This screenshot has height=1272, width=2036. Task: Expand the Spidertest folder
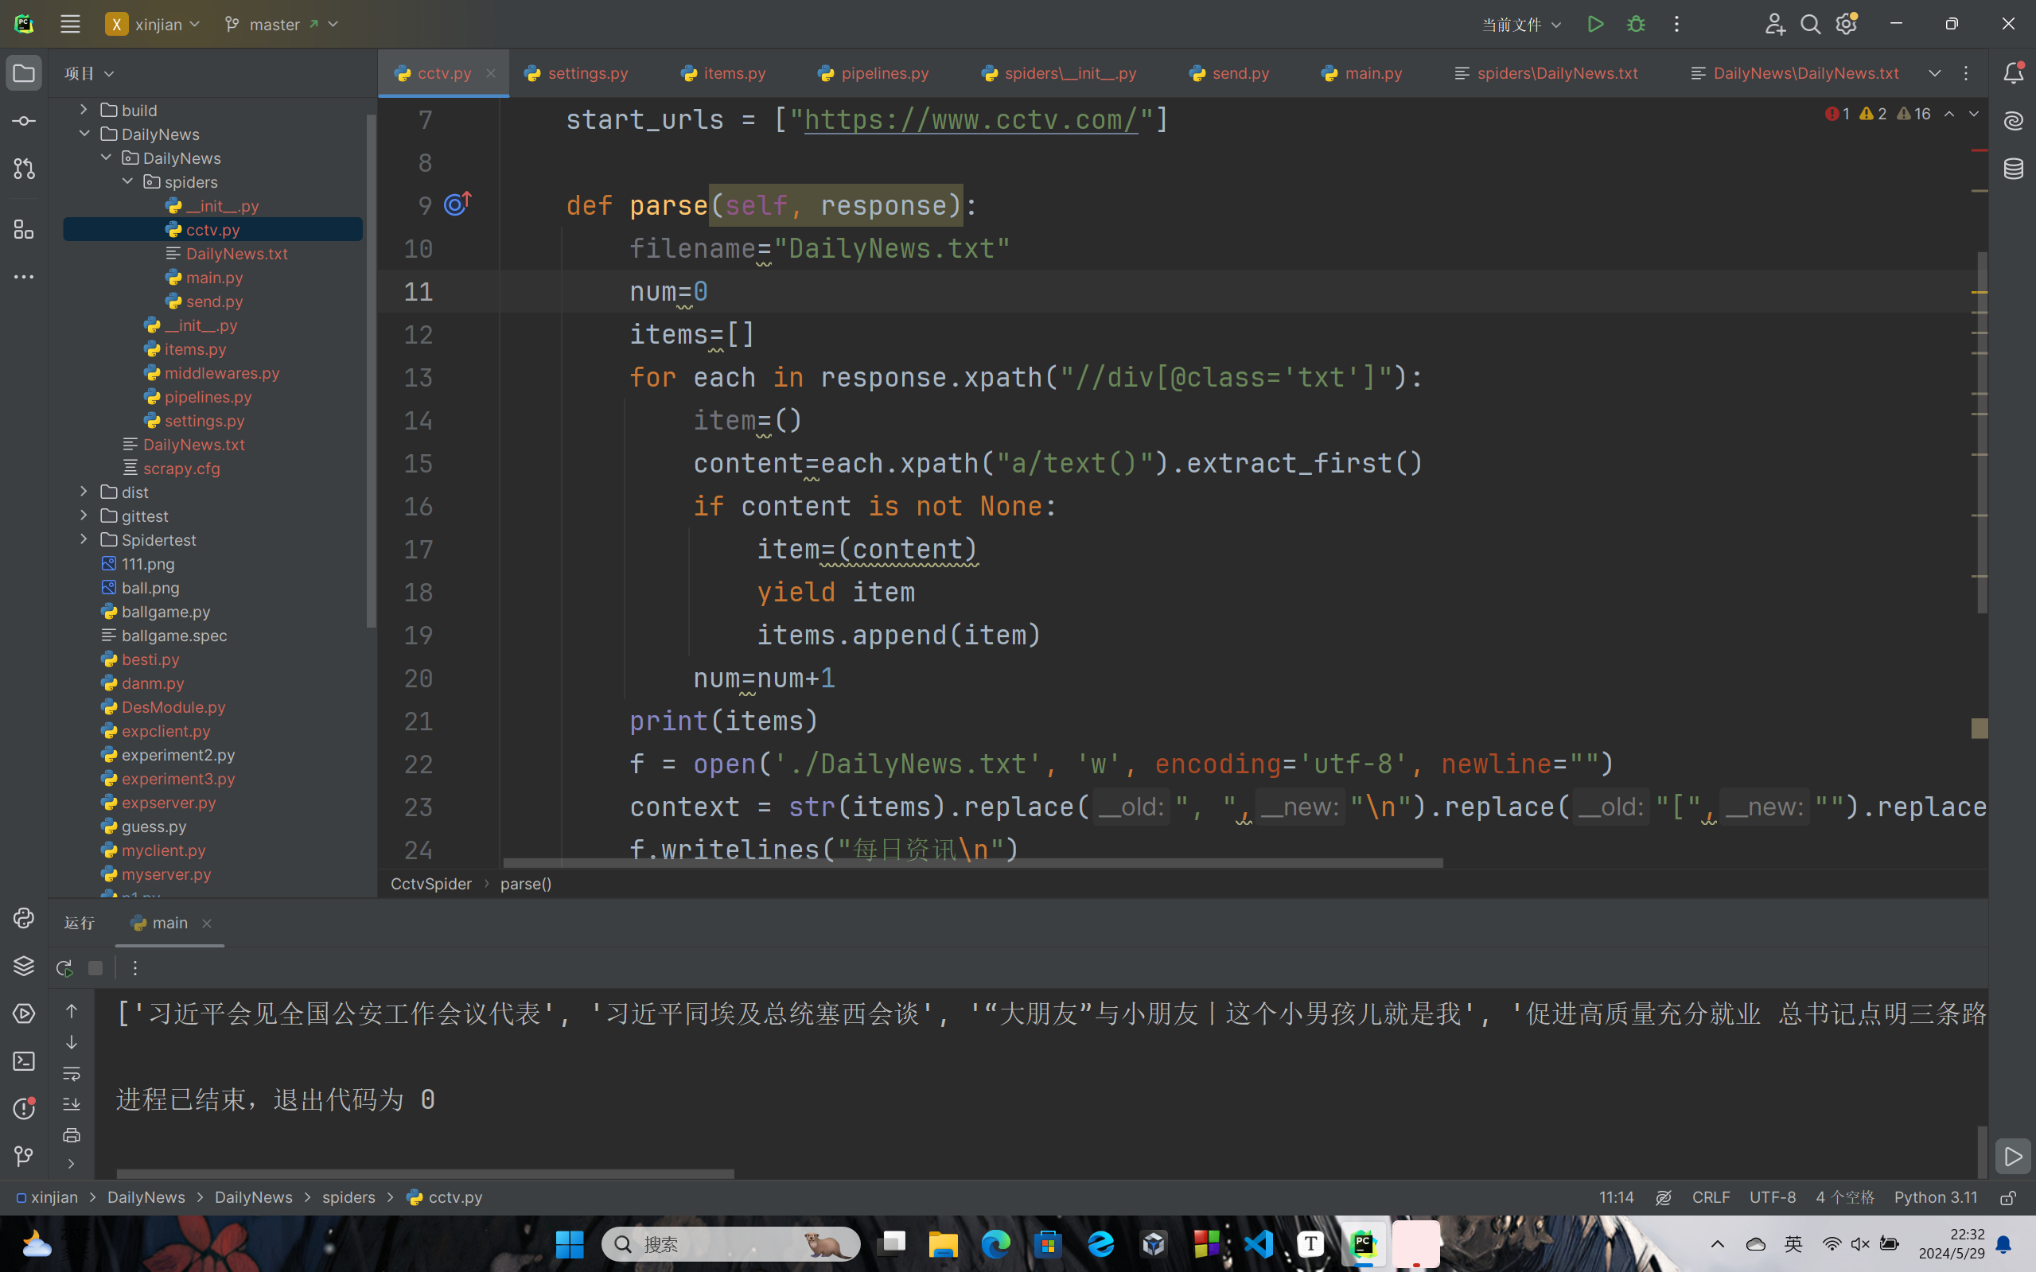pyautogui.click(x=84, y=539)
